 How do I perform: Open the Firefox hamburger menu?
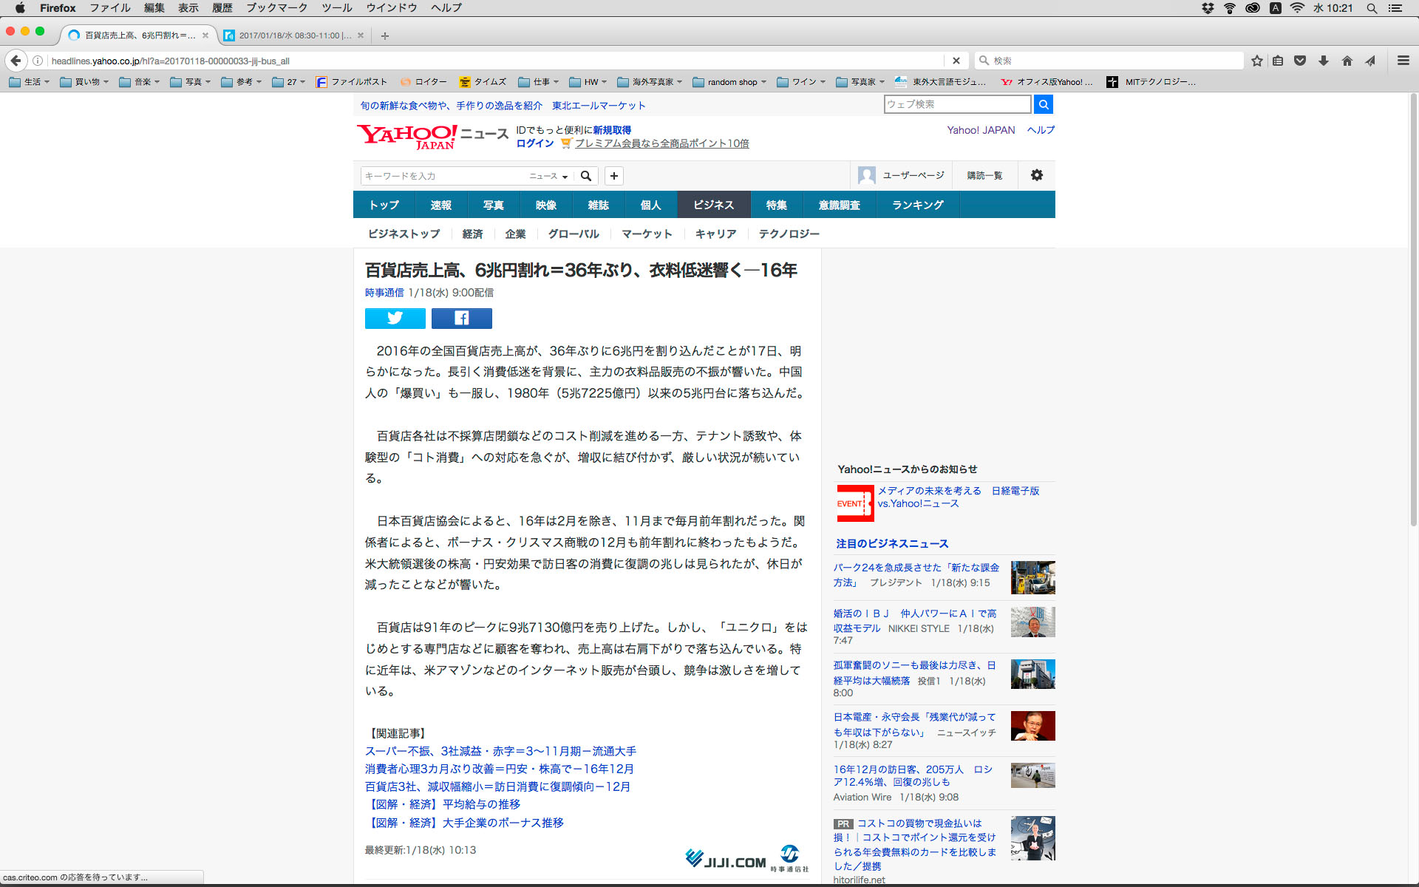pos(1403,61)
